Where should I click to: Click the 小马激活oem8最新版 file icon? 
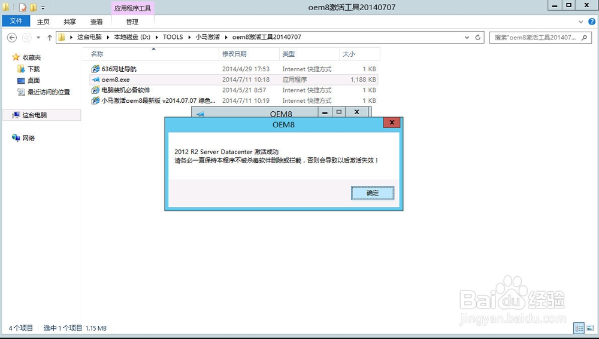(95, 100)
